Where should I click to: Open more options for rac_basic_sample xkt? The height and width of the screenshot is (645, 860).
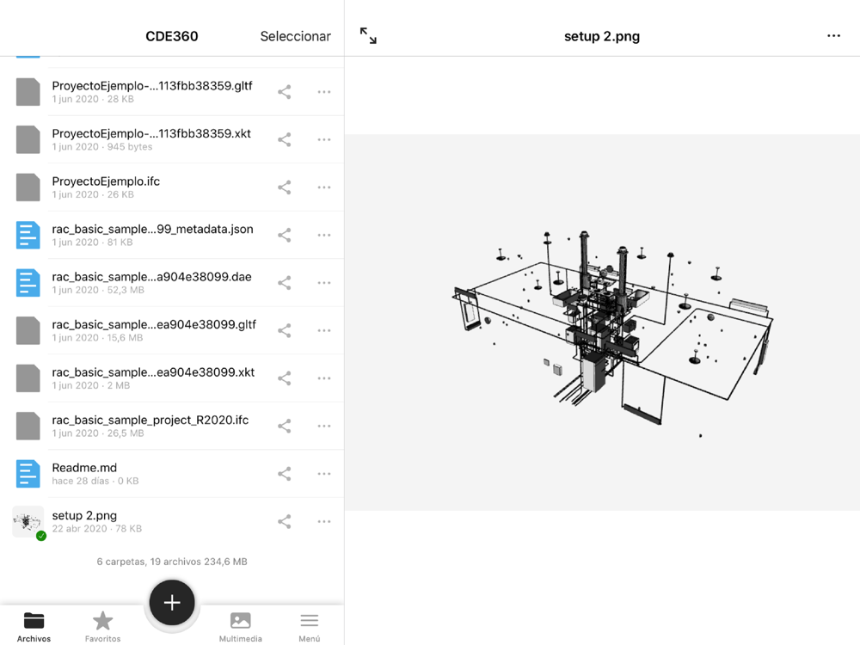coord(324,378)
